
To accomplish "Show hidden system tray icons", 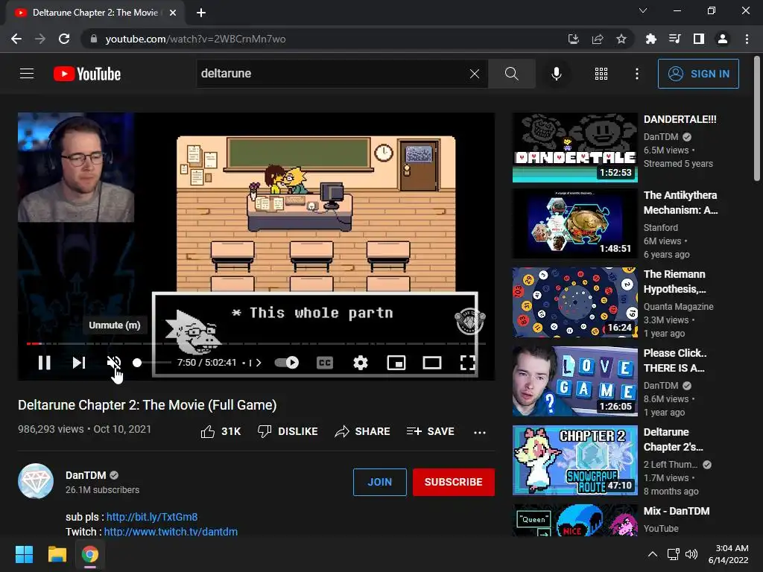I will tap(653, 554).
